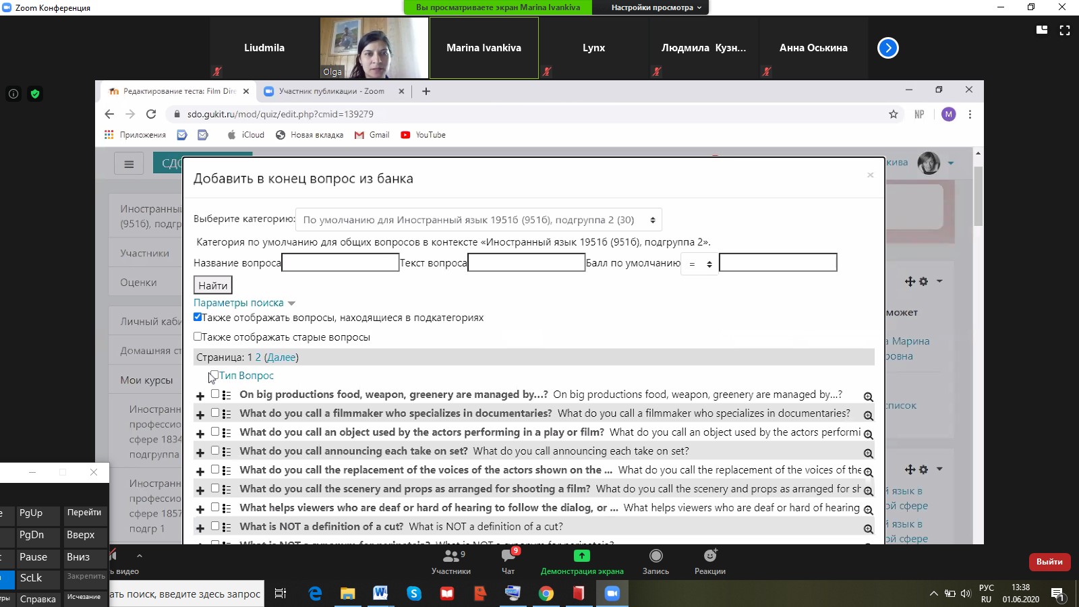This screenshot has height=607, width=1079.
Task: Enable 'Также отображать старые вопросы' checkbox
Action: click(x=198, y=336)
